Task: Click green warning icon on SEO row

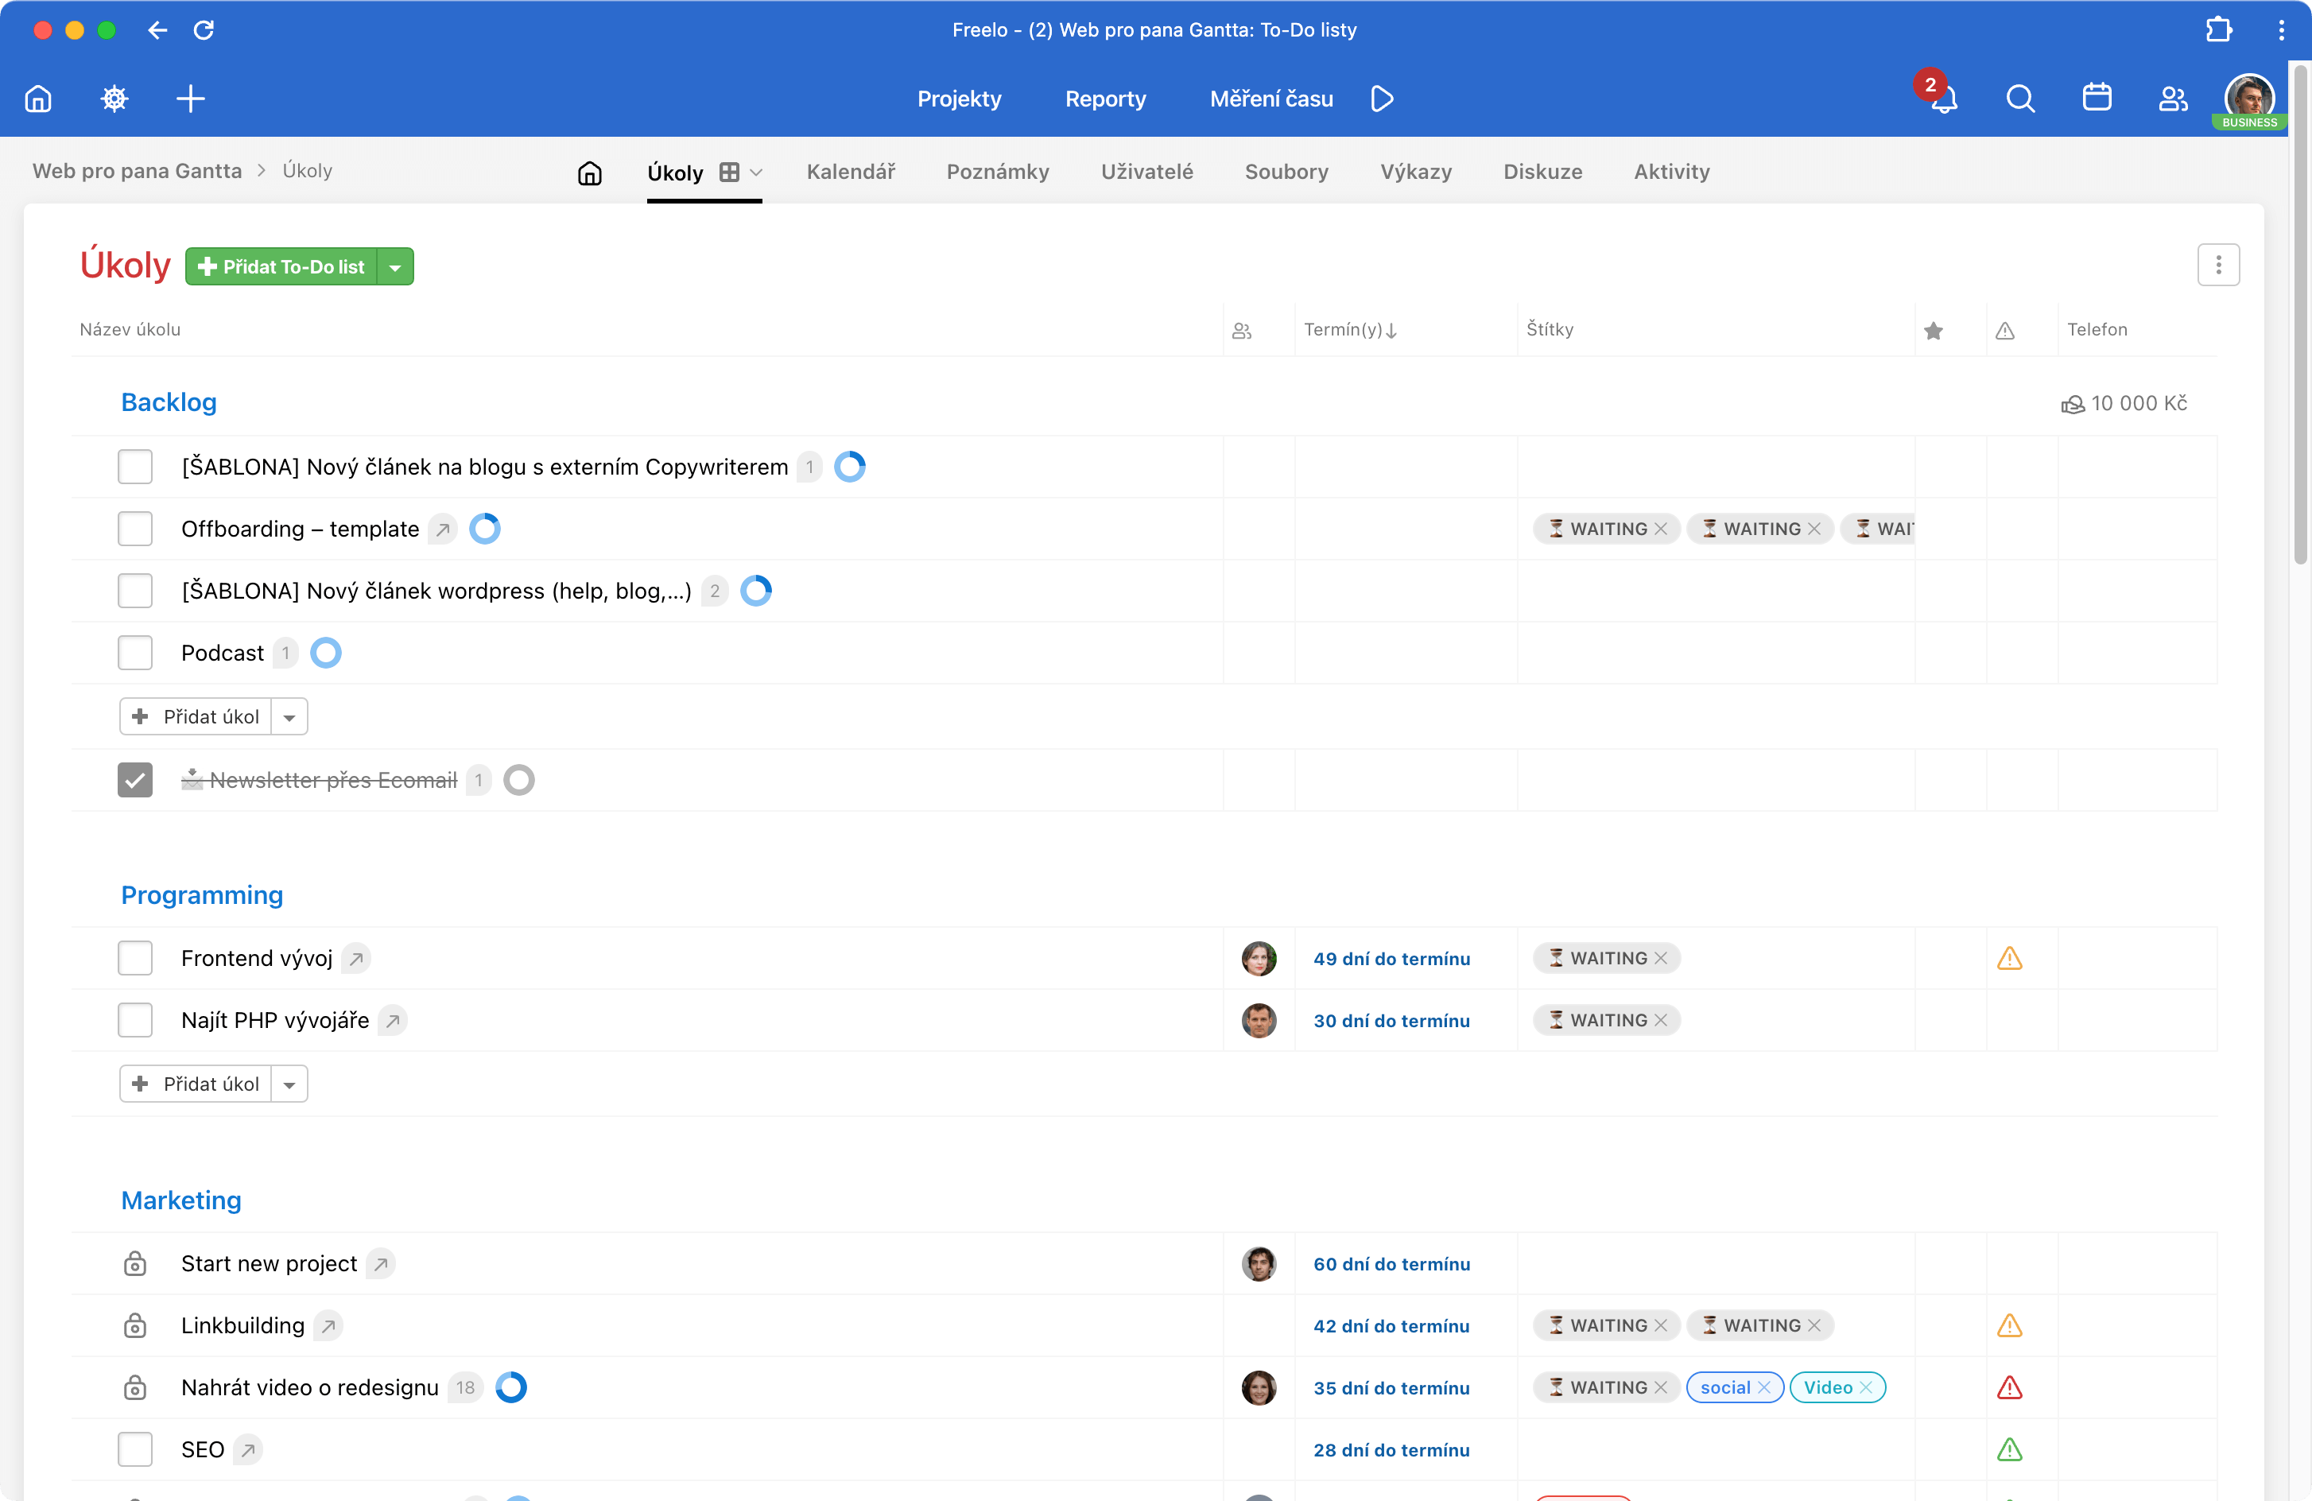Action: click(2009, 1449)
